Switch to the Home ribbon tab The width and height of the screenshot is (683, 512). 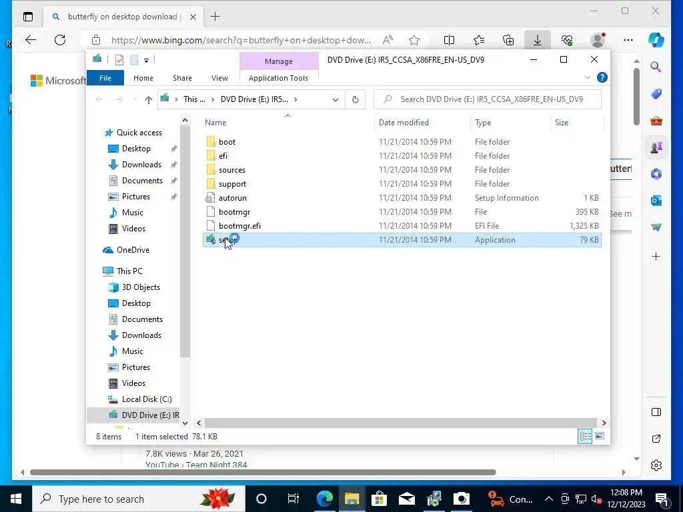(x=143, y=78)
